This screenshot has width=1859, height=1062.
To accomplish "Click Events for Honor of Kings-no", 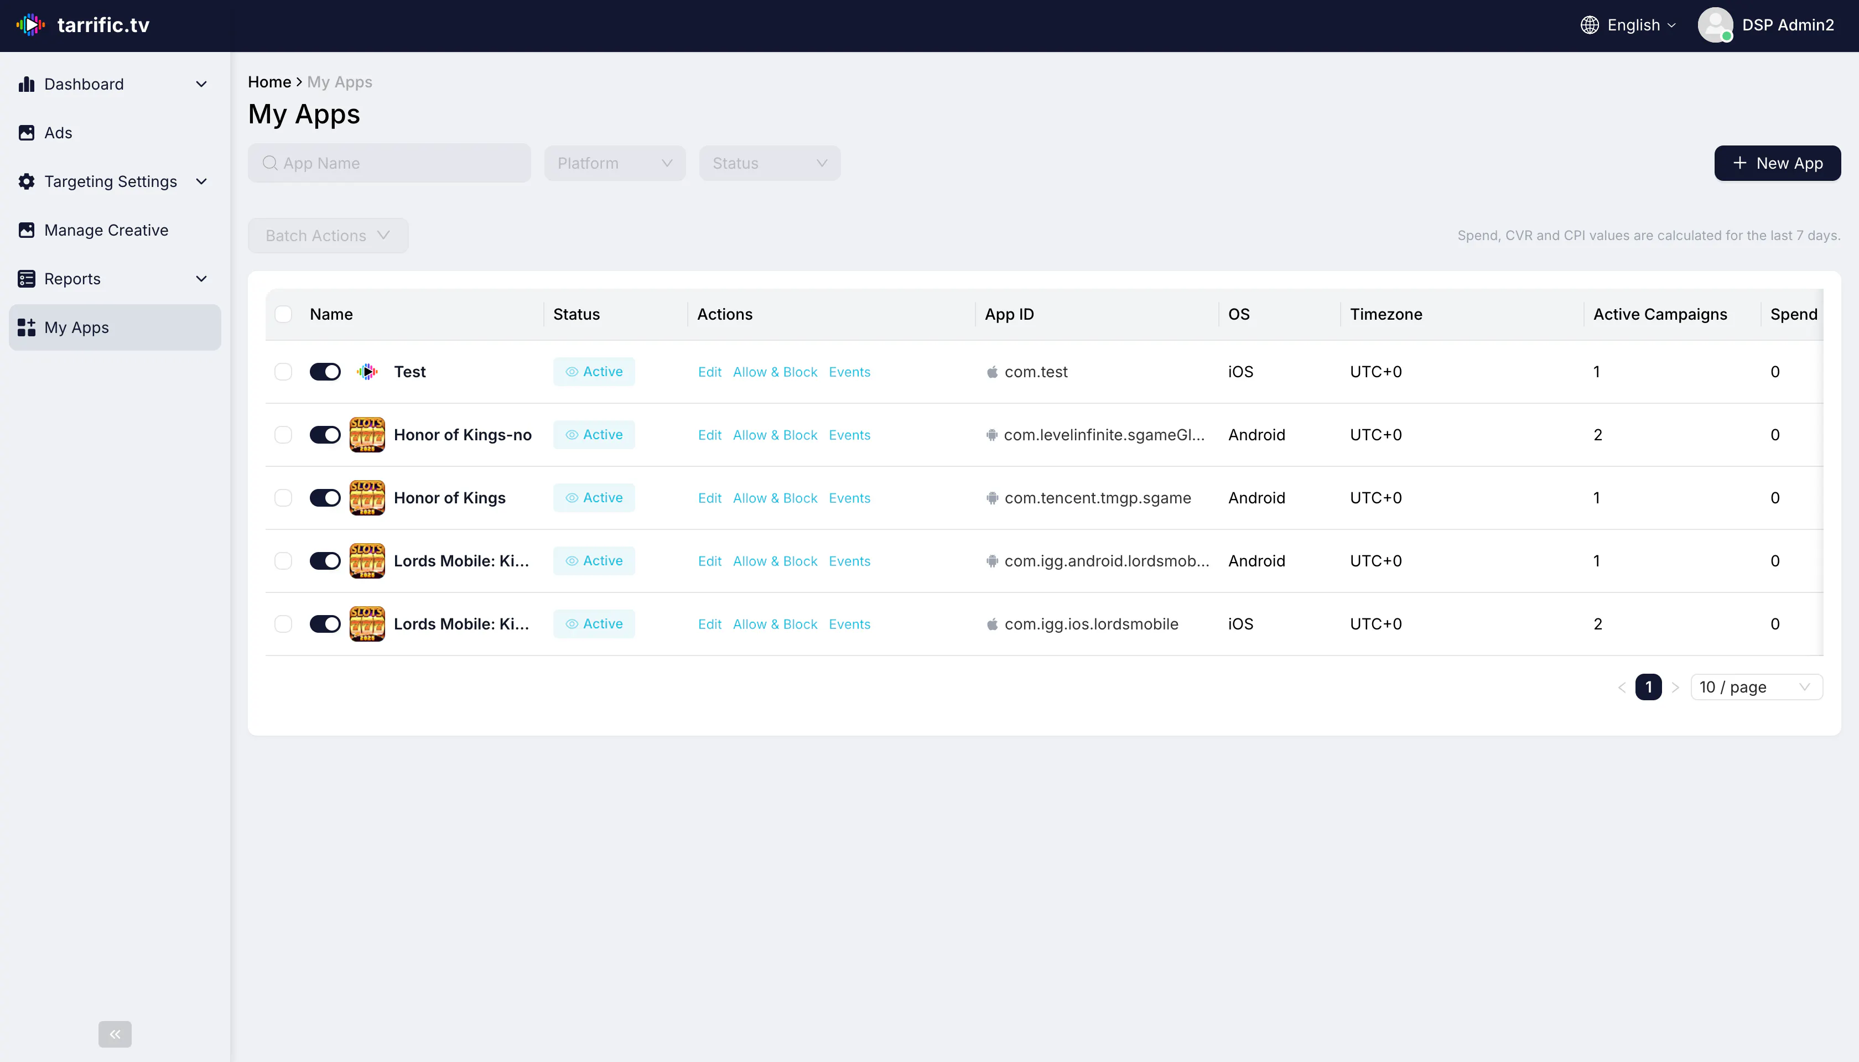I will pyautogui.click(x=849, y=435).
